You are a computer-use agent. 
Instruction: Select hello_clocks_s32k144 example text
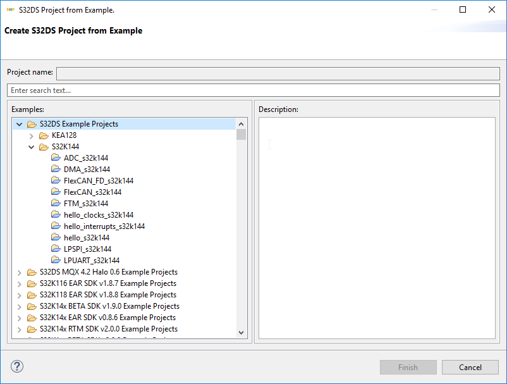click(99, 215)
